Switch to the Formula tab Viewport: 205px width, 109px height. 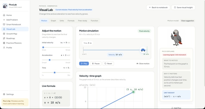[x=71, y=21]
